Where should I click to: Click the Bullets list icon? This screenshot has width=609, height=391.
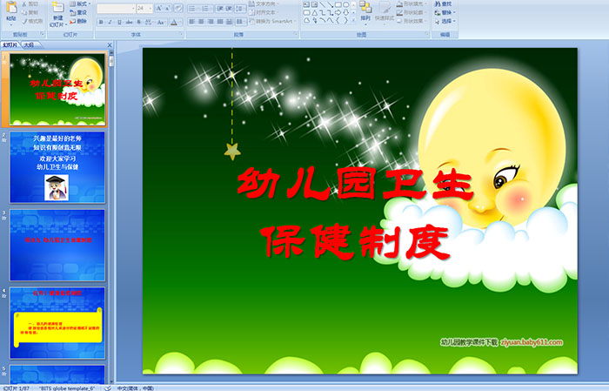tap(194, 8)
